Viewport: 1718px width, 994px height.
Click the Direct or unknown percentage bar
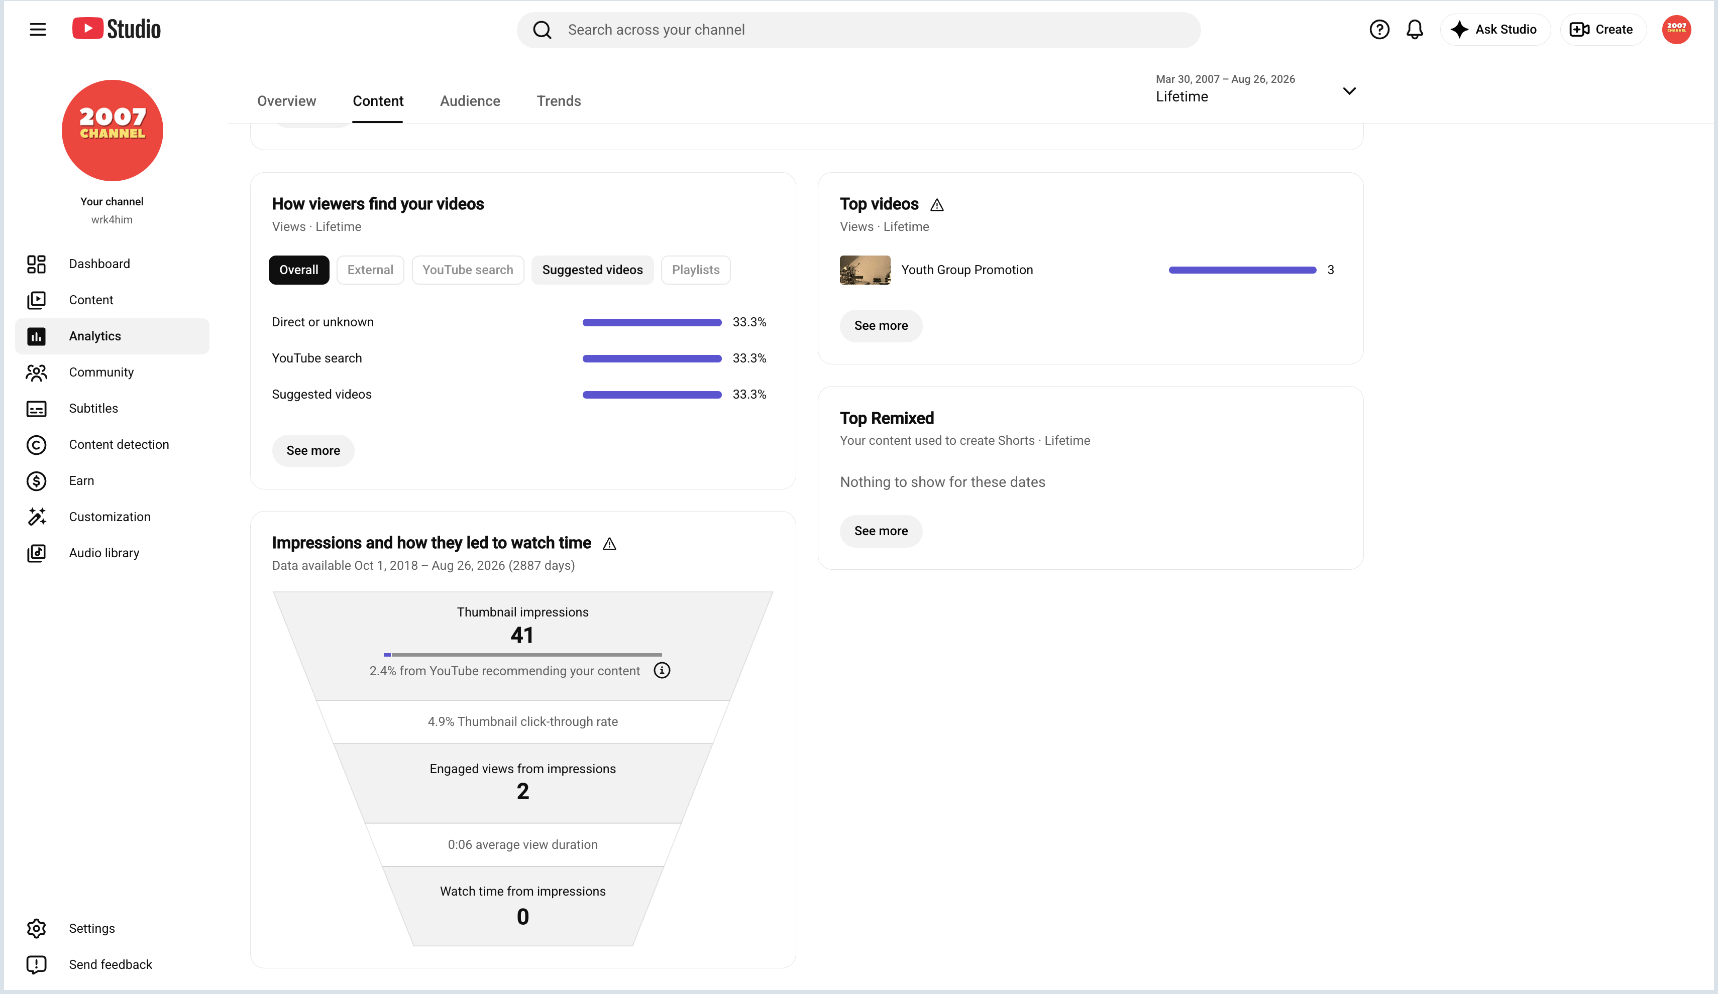[652, 322]
